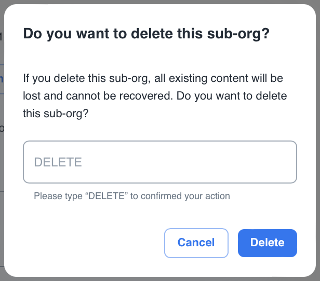Confirm with the blue Delete button
Screen dimensions: 320x281
tap(268, 243)
